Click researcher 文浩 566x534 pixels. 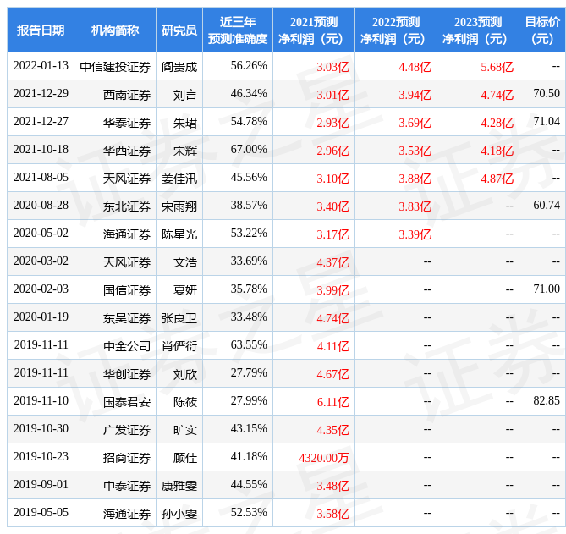(185, 262)
